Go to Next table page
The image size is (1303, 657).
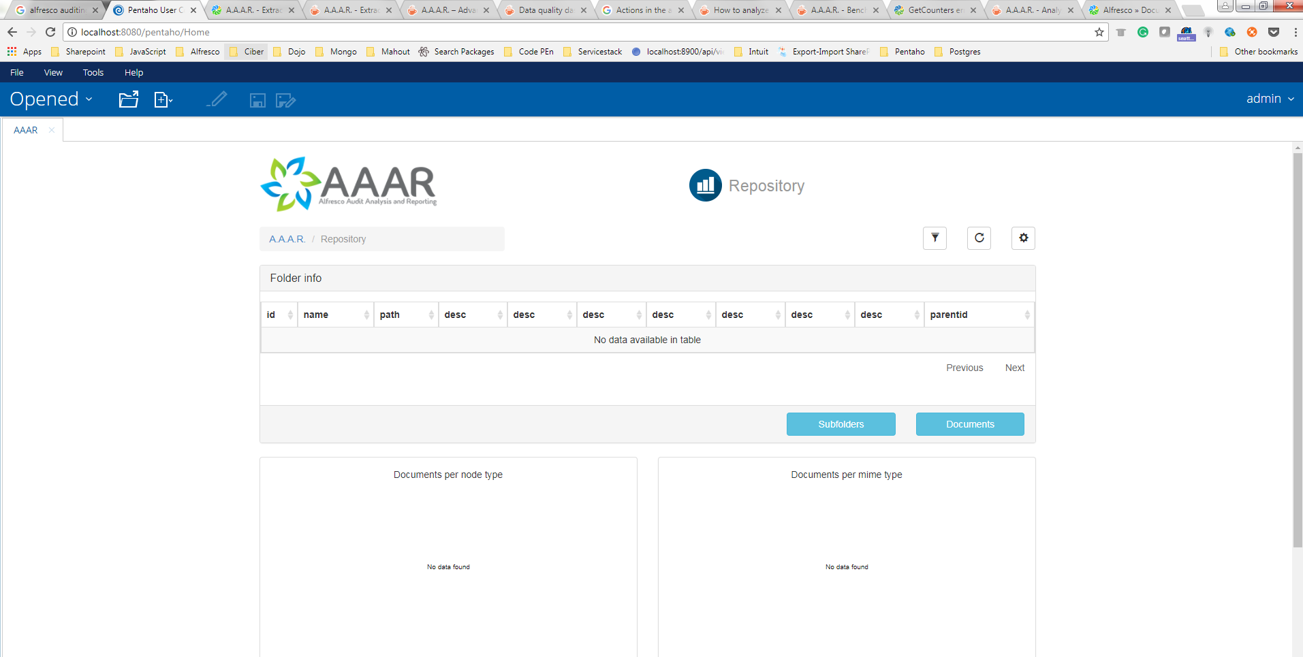coord(1015,368)
